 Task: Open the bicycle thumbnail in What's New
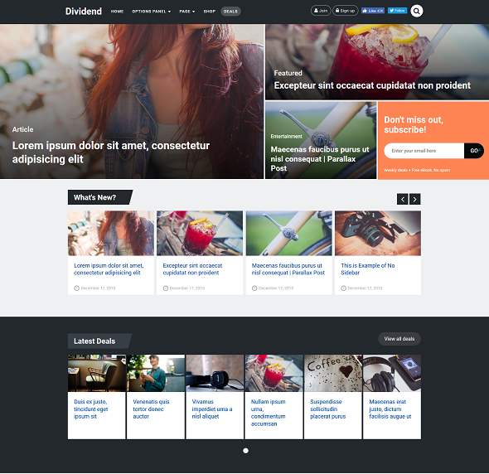pyautogui.click(x=288, y=233)
